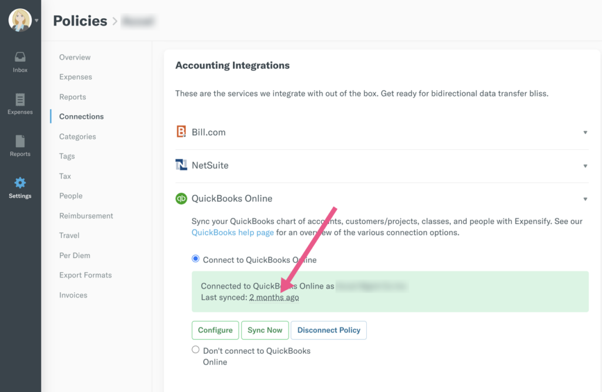Expand the NetSuite integration section

coord(585,166)
